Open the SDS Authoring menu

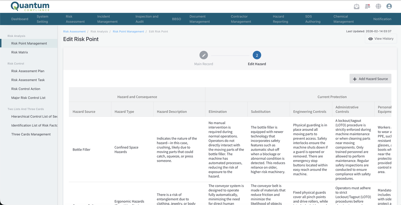pyautogui.click(x=313, y=19)
